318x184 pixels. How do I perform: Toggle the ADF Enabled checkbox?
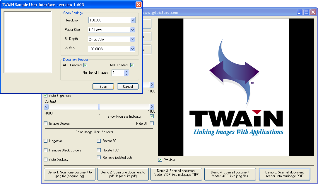click(86, 65)
